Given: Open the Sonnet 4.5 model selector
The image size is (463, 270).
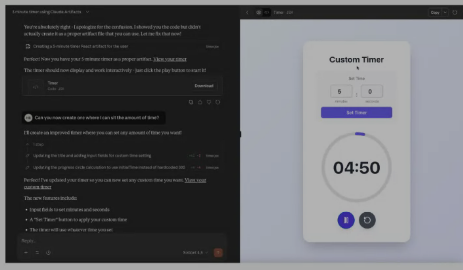Looking at the screenshot, I should pyautogui.click(x=196, y=252).
